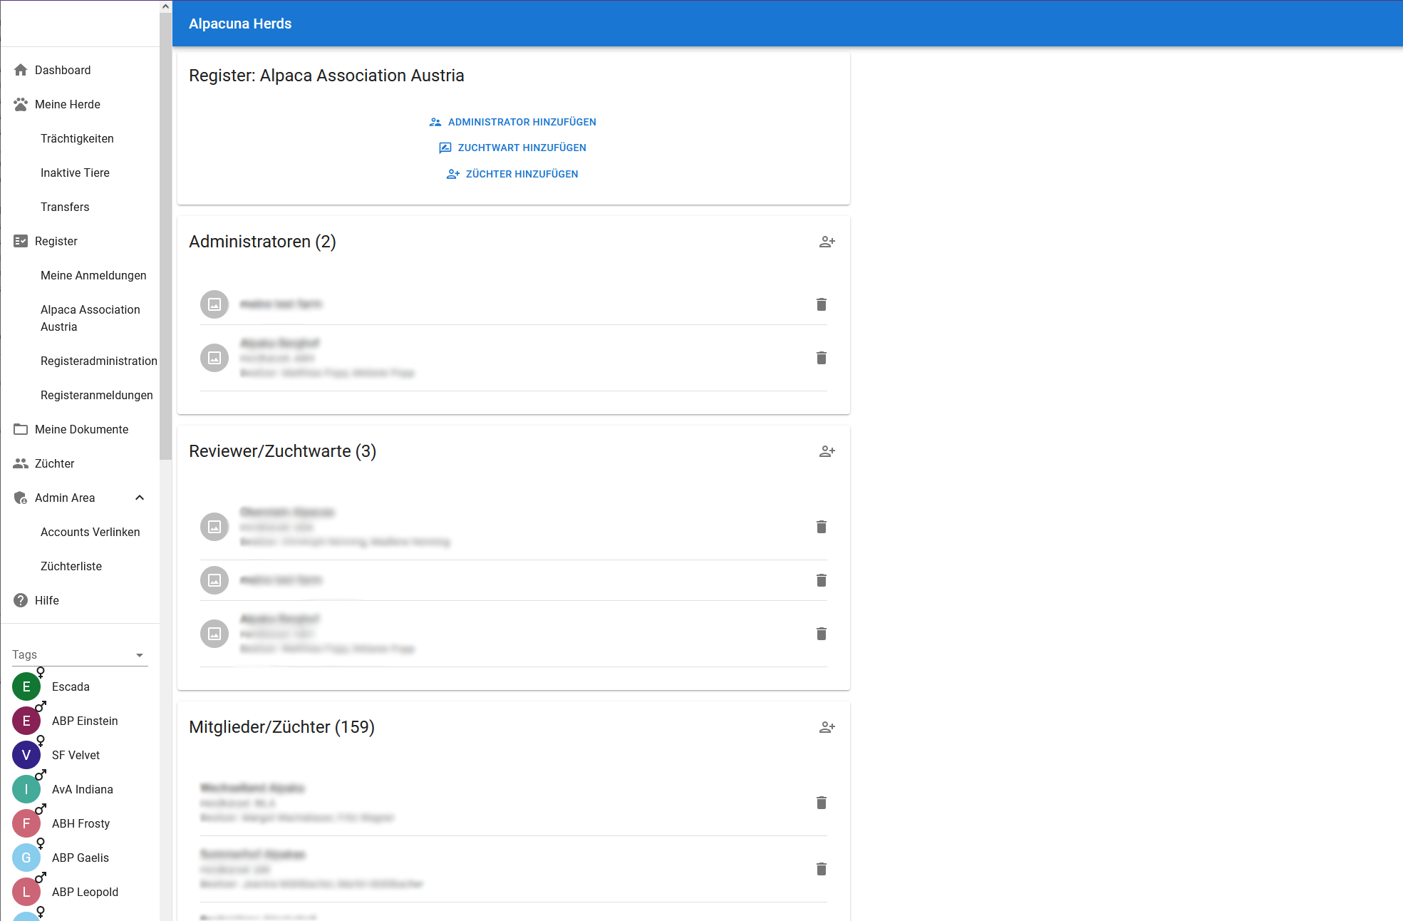Click add-person icon in Reviewer/Zuchtwarte header
The image size is (1403, 921).
(x=827, y=451)
